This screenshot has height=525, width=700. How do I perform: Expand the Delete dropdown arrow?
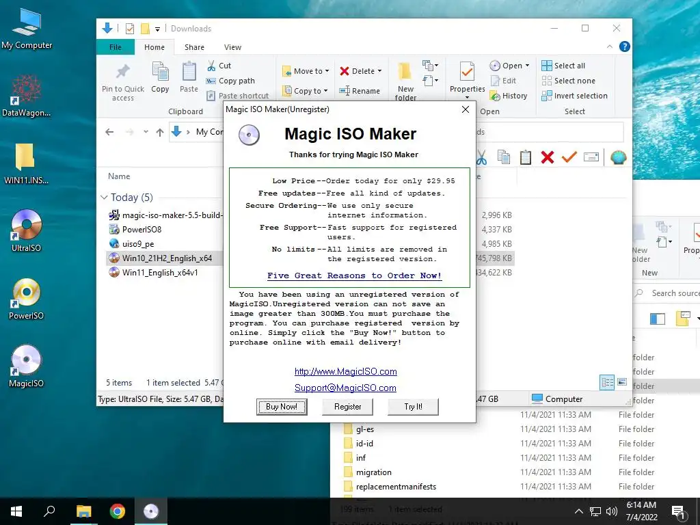click(x=379, y=71)
